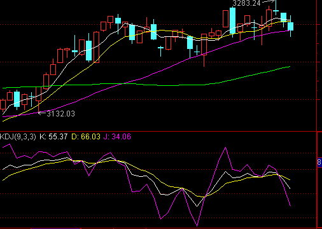Click the blue scrollbar segment at bottom edge
This screenshot has height=229, width=322.
56,228
